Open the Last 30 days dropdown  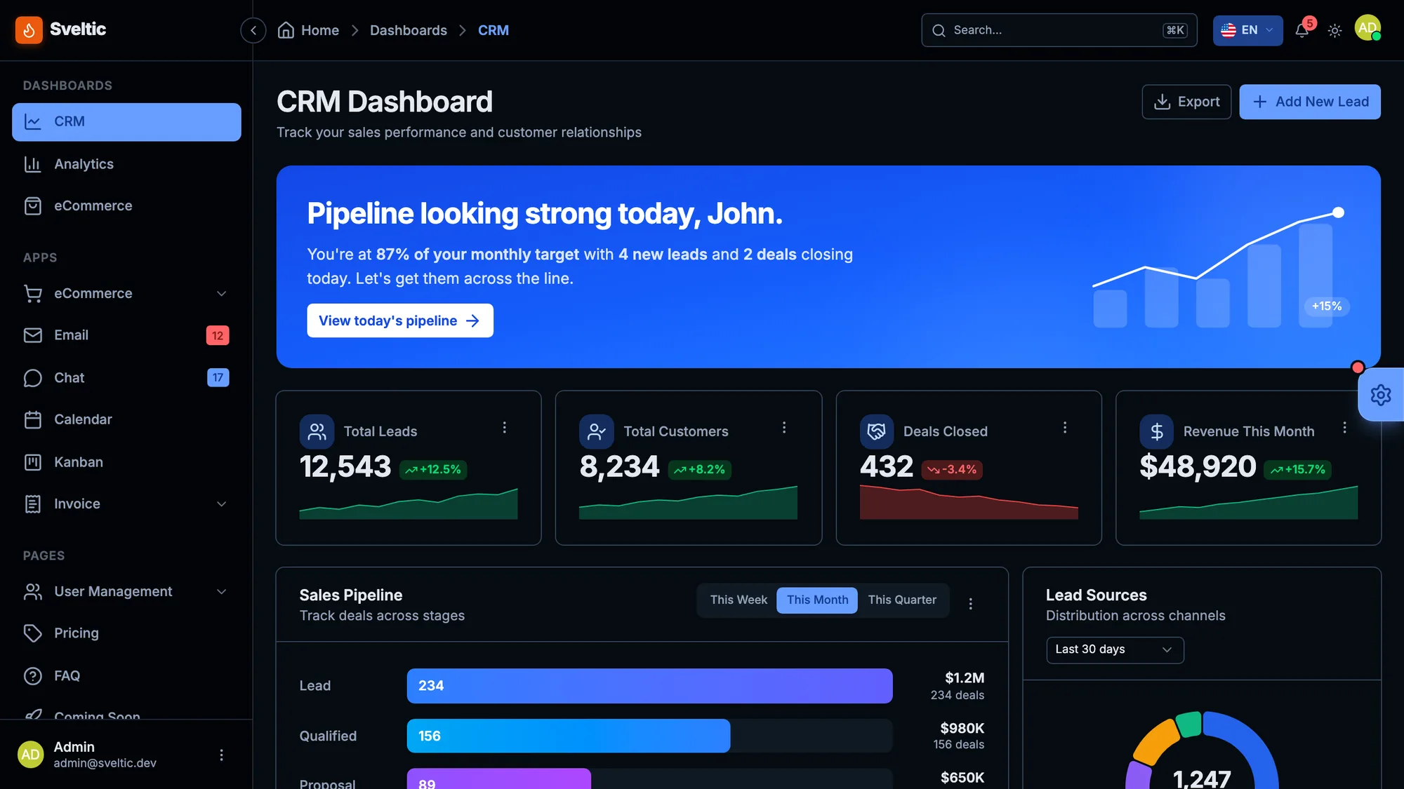click(1115, 649)
